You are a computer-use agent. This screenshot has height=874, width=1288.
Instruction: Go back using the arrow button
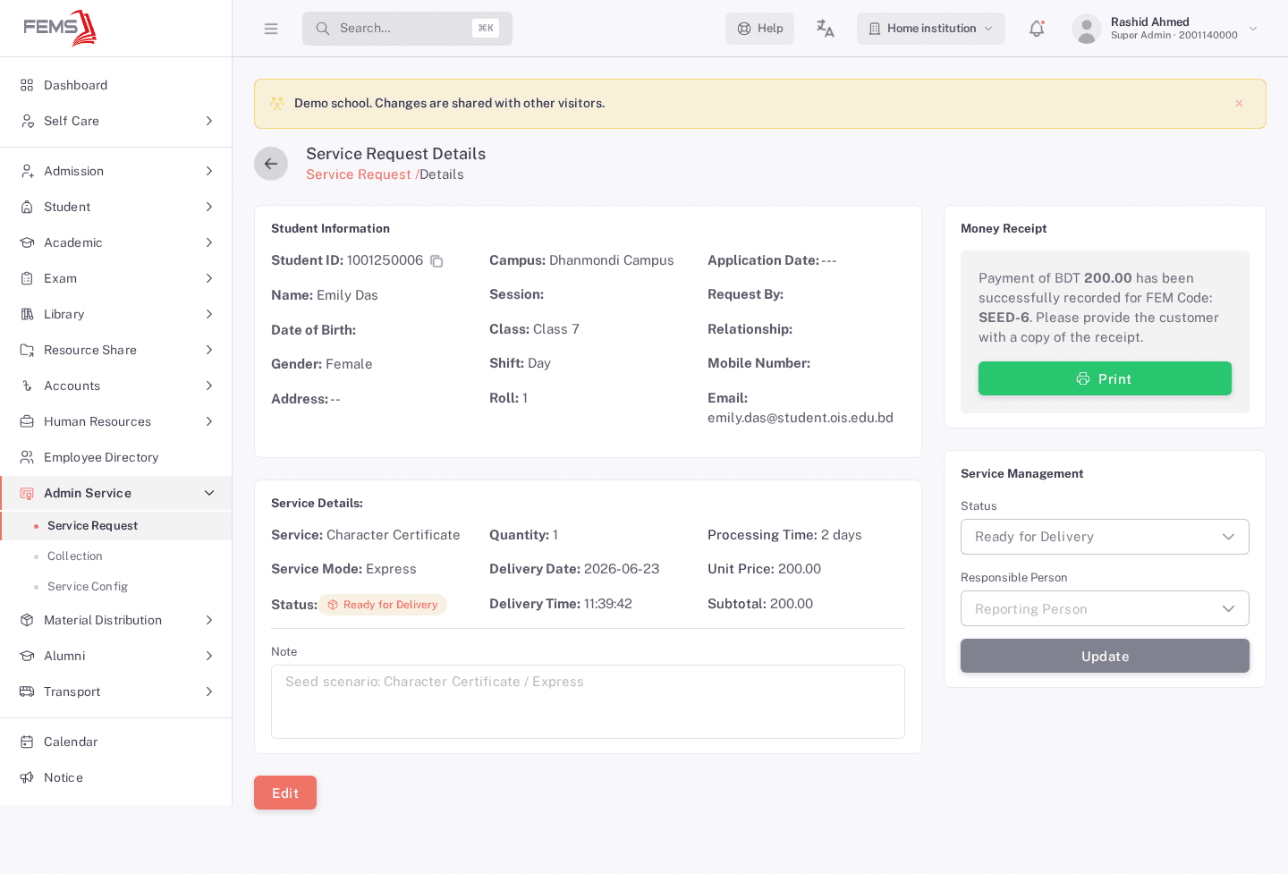point(271,164)
